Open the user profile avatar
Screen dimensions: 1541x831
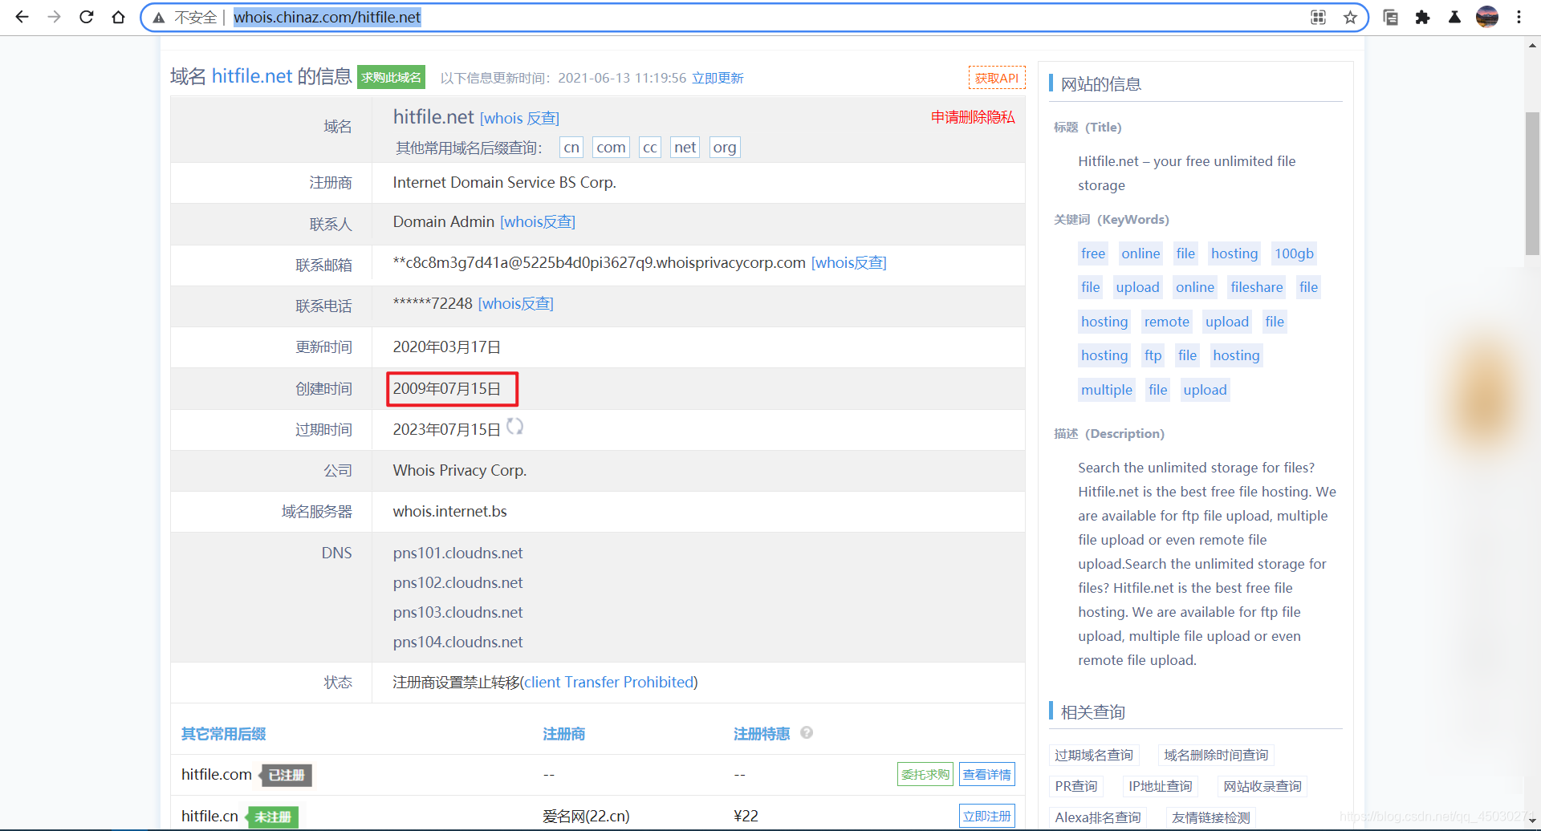(x=1487, y=17)
